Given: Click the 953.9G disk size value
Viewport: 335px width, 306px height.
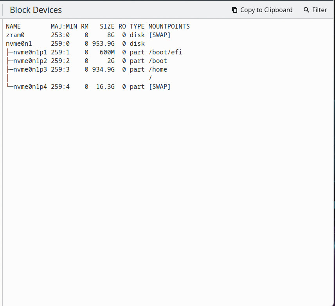Looking at the screenshot, I should (x=103, y=43).
